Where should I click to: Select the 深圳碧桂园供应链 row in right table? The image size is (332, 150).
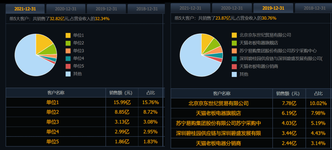pyautogui.click(x=218, y=133)
